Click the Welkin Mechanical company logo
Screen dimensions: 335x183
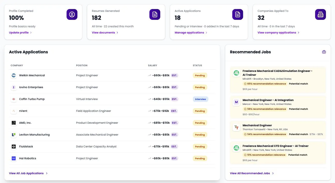[x=14, y=76]
